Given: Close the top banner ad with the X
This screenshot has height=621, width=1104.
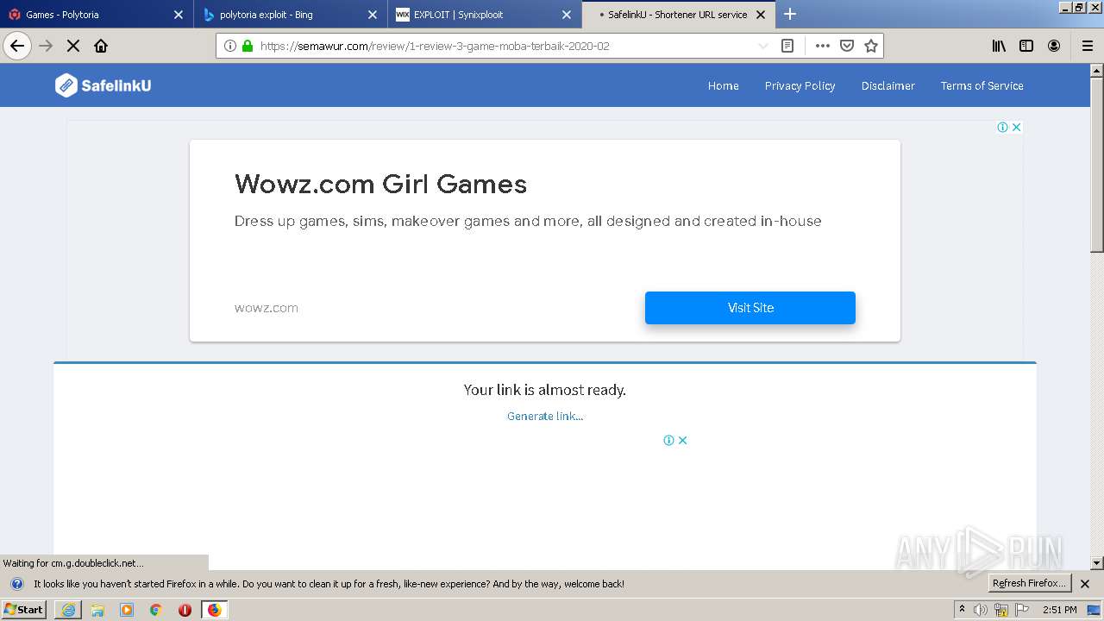Looking at the screenshot, I should click(x=1016, y=127).
